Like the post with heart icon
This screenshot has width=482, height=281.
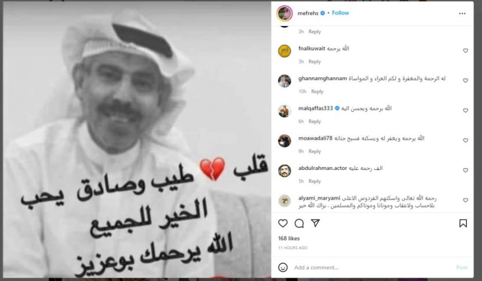click(283, 223)
